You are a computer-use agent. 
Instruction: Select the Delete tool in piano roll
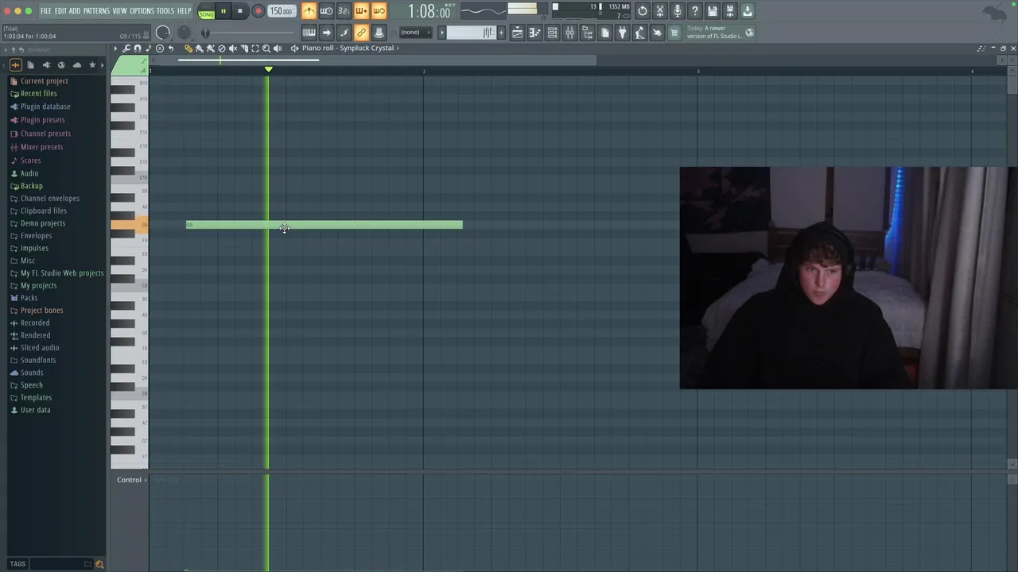point(222,48)
